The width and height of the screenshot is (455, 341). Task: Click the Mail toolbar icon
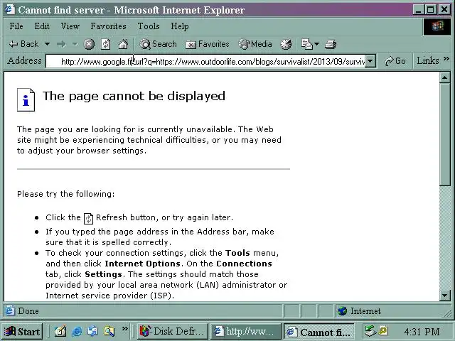306,44
